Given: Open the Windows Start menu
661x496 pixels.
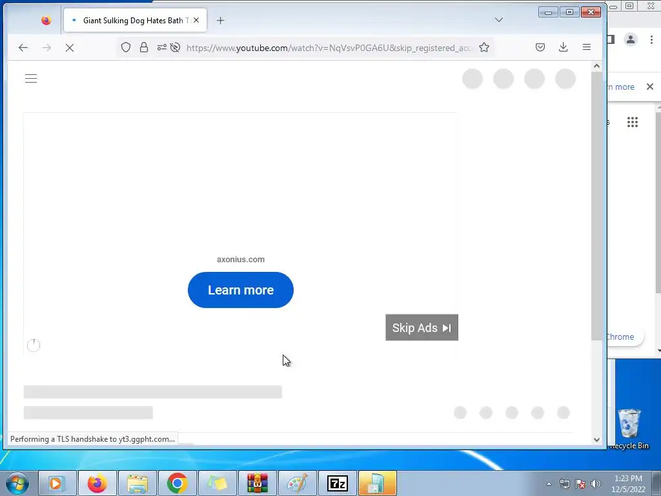Looking at the screenshot, I should point(17,483).
